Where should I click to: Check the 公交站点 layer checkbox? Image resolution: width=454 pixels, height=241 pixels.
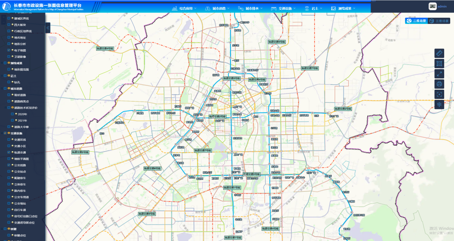click(9, 171)
